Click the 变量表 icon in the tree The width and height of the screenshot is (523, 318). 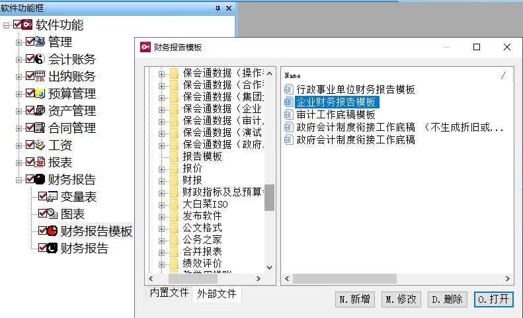[53, 197]
